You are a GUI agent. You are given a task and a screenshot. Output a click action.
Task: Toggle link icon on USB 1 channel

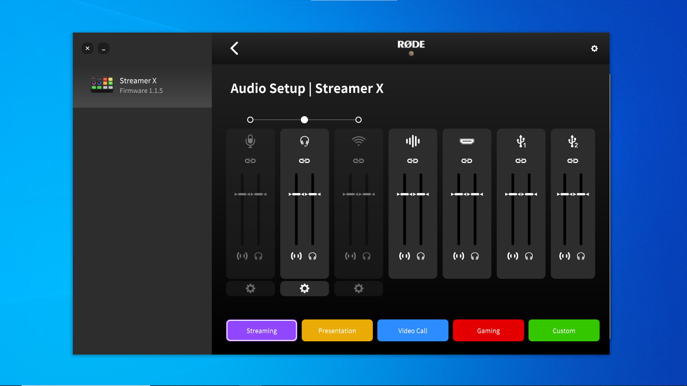pos(521,161)
